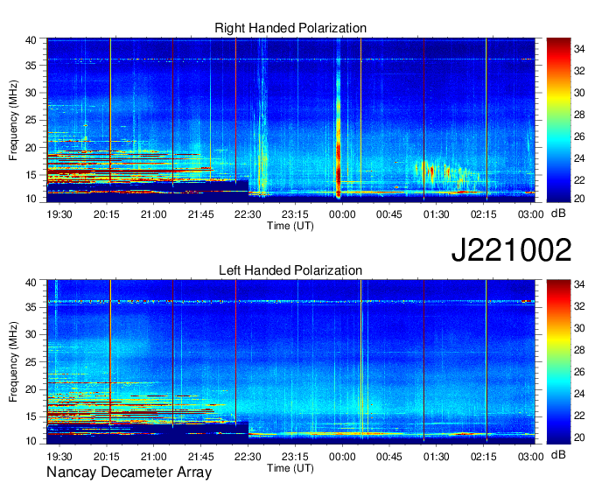595x483 pixels.
Task: Click the 20 dB label on upper colorbar
Action: pos(579,198)
